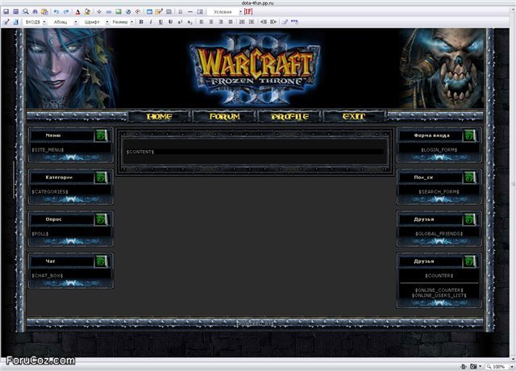This screenshot has width=516, height=371.
Task: Open the Абзац paragraph style dropdown
Action: pos(63,22)
